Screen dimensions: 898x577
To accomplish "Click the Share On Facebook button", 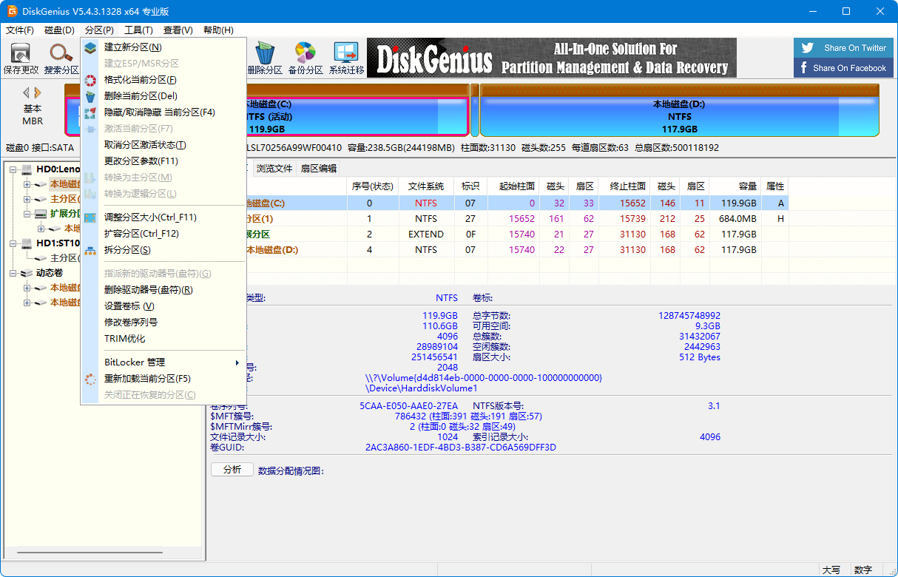I will 844,68.
